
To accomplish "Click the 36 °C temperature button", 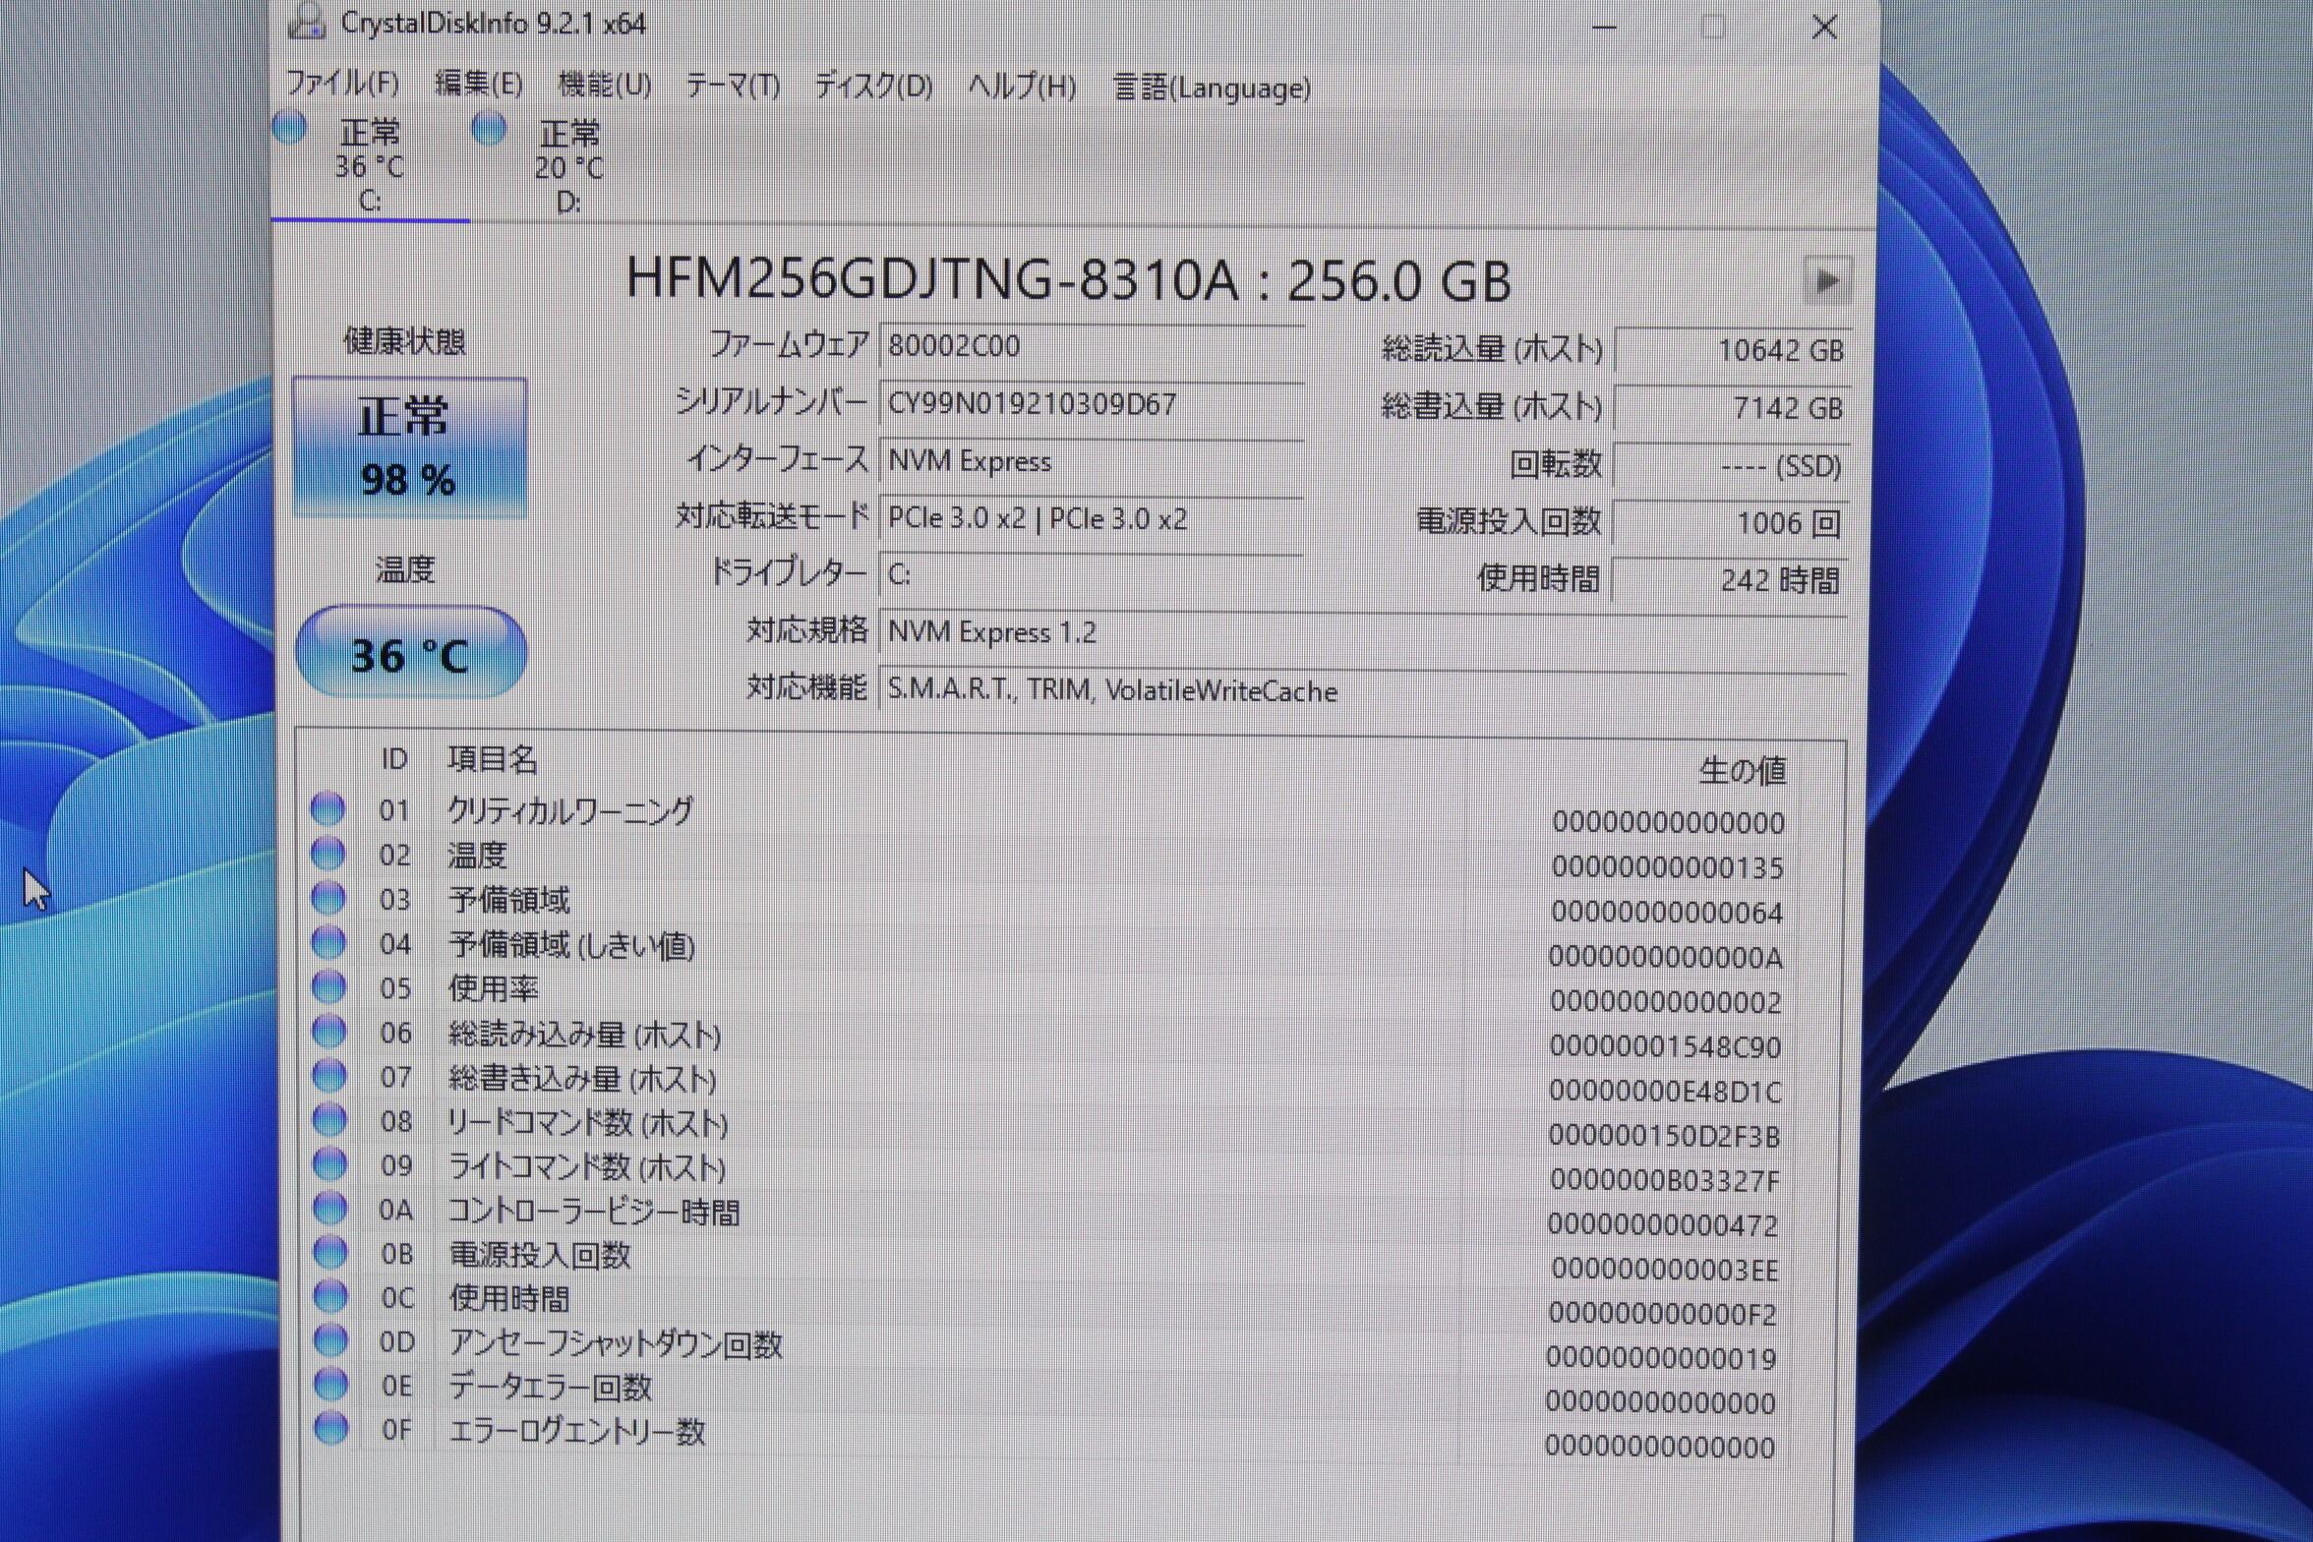I will pos(410,654).
